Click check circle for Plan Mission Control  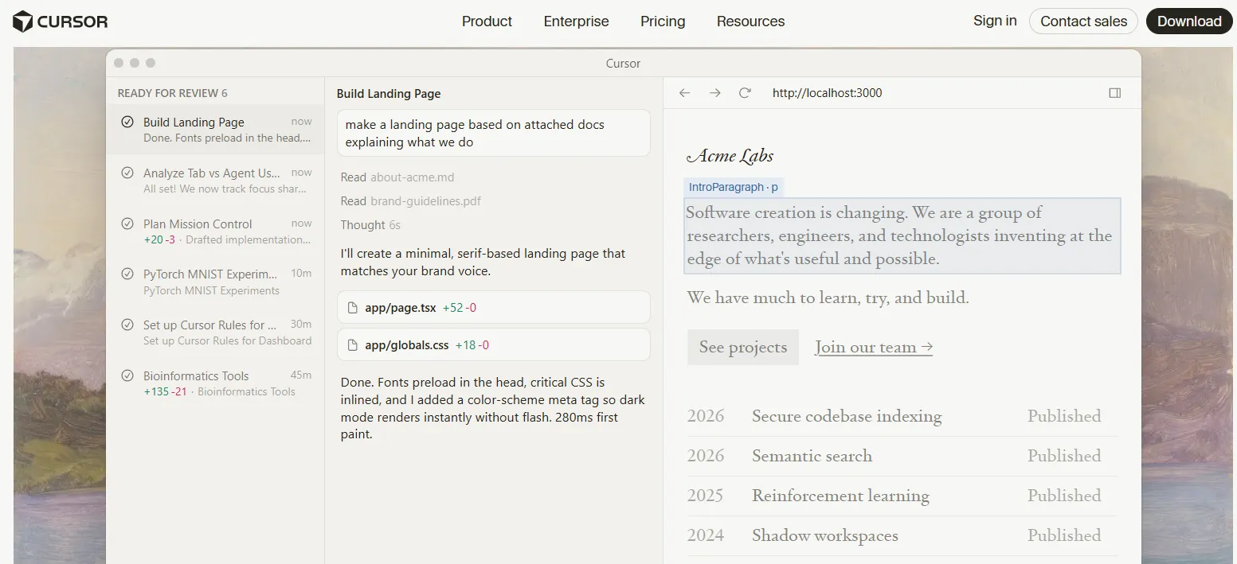tap(127, 224)
